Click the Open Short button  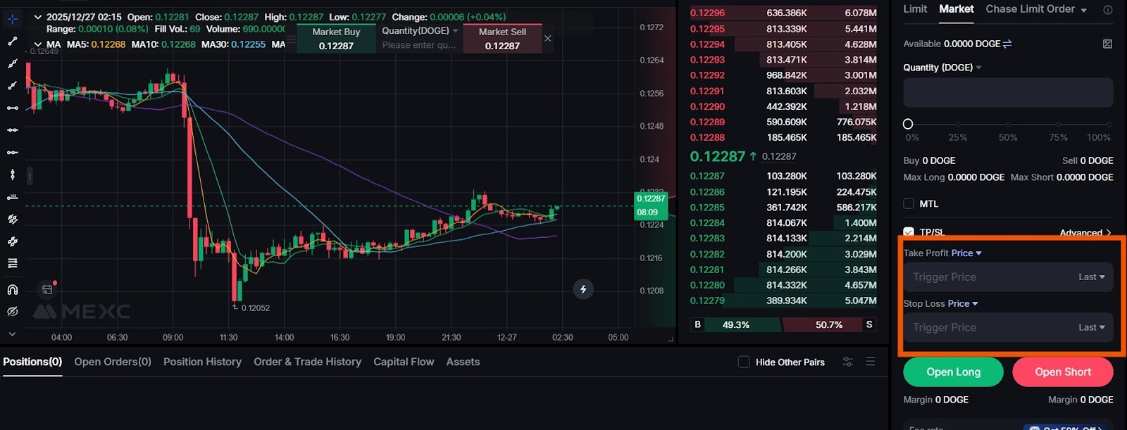[x=1062, y=372]
